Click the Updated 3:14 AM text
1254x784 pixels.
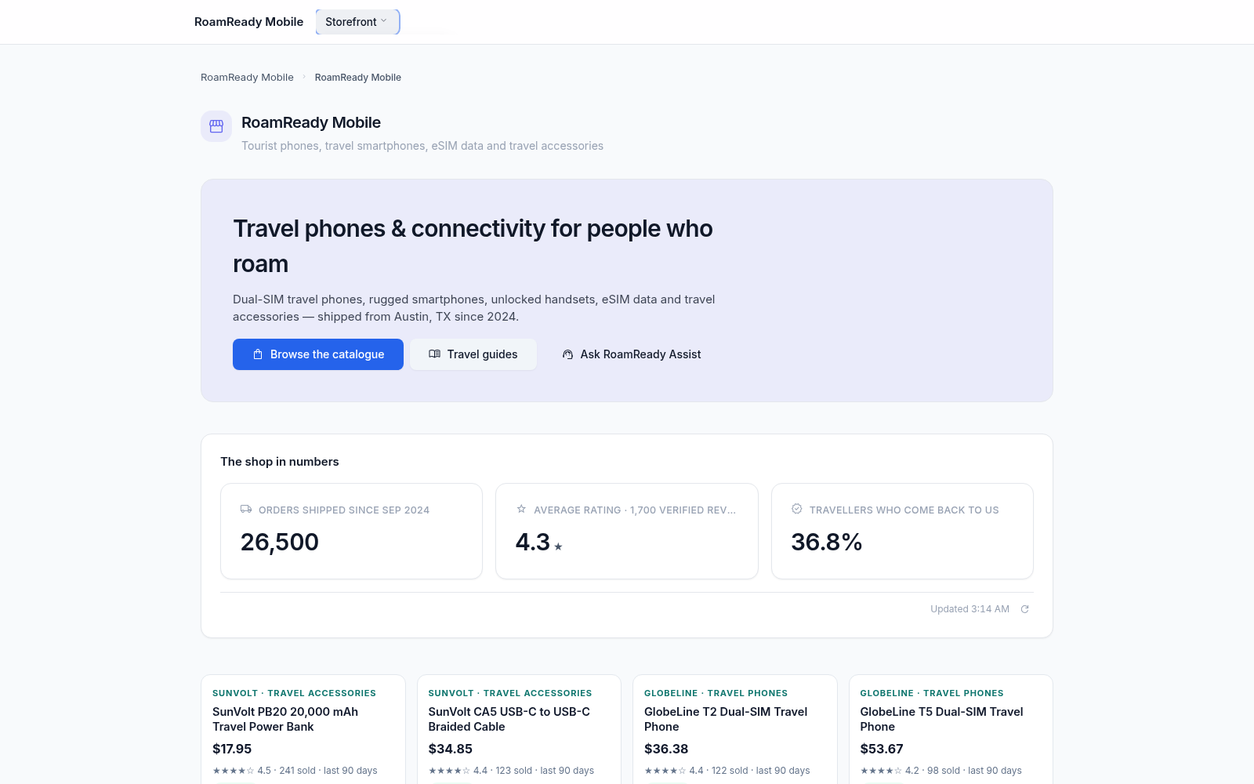coord(969,609)
